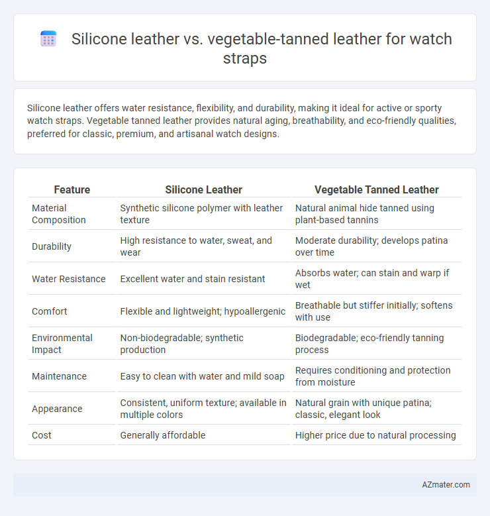Click 'Excellent water and stain resistant' cell
490x516 pixels.
[193, 279]
